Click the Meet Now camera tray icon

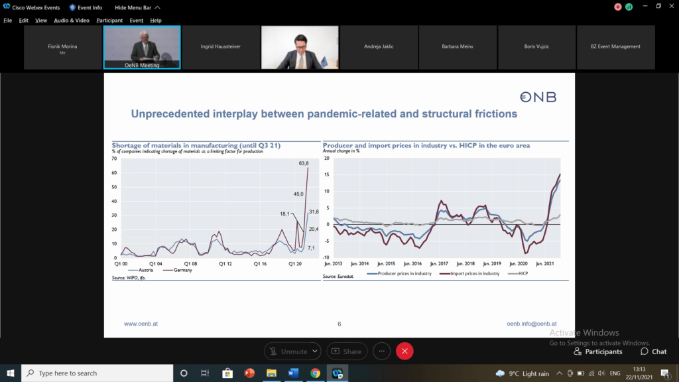tap(570, 373)
